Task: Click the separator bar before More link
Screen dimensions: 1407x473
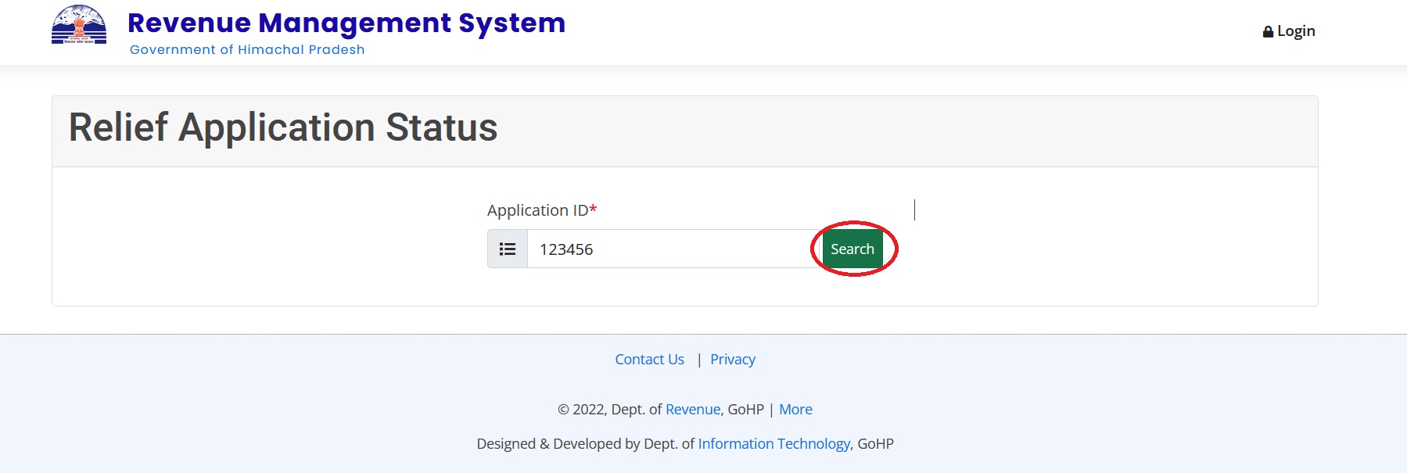Action: (771, 410)
